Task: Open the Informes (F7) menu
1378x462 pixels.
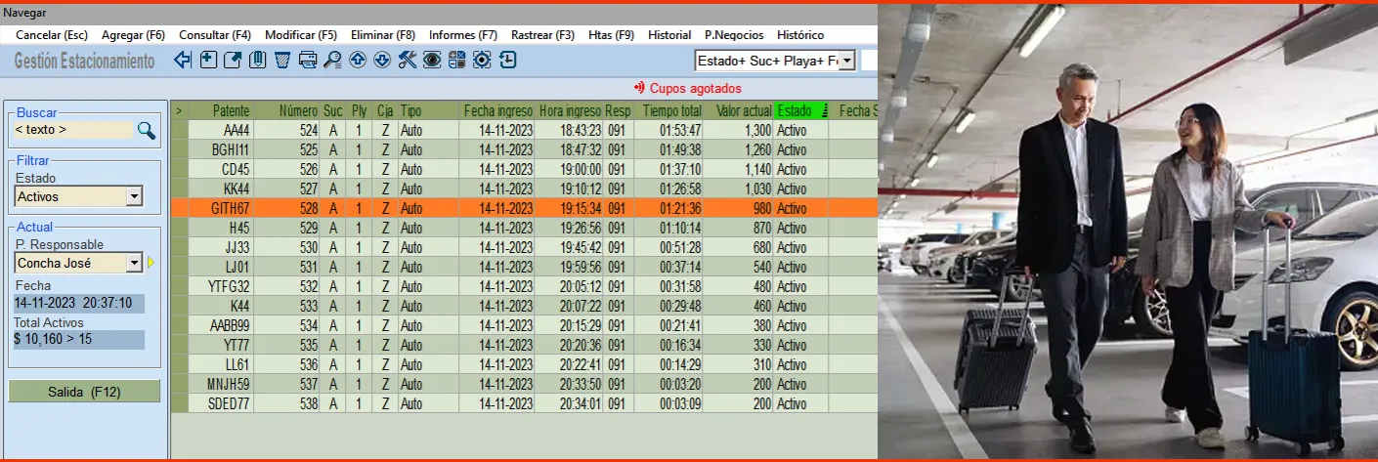Action: tap(462, 35)
